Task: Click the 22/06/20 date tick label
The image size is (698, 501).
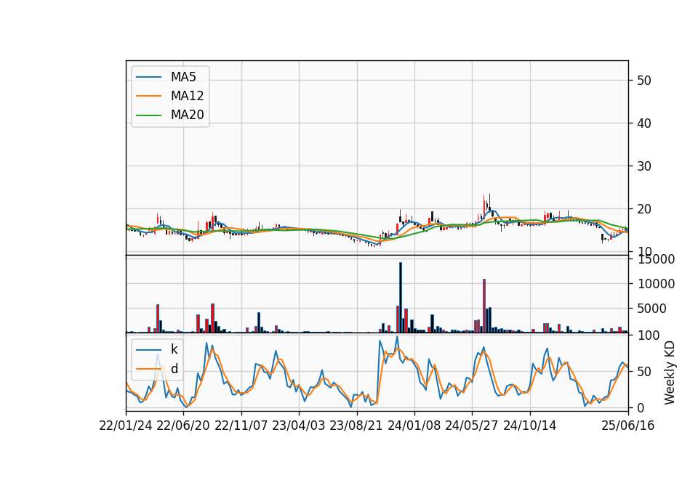Action: pyautogui.click(x=183, y=425)
